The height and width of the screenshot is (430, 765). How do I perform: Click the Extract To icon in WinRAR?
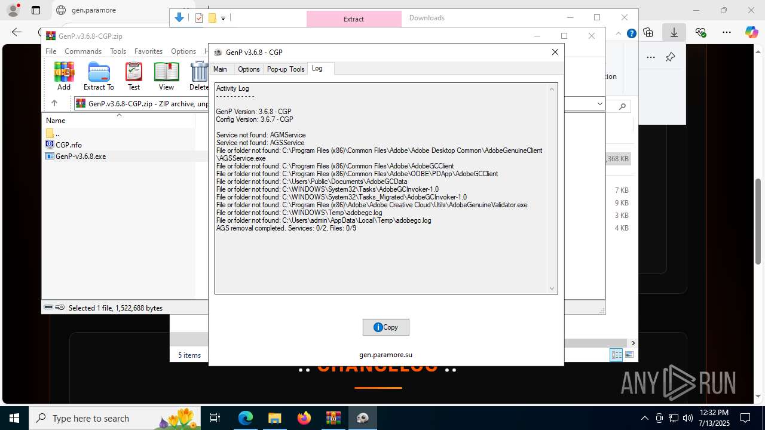[99, 76]
